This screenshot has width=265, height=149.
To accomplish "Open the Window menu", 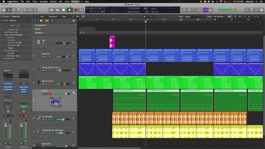I will point(75,2).
